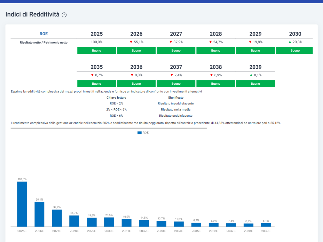The width and height of the screenshot is (323, 242).
Task: Click the 2026E bar in chart
Action: coord(40,214)
